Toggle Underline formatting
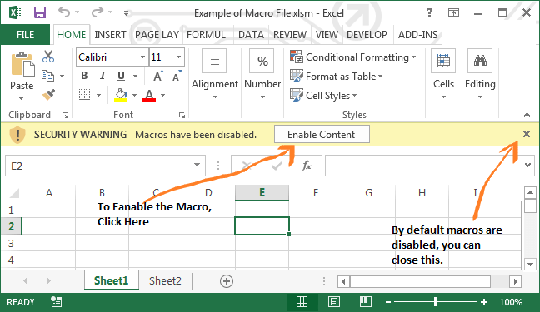Image resolution: width=540 pixels, height=312 pixels. click(121, 76)
